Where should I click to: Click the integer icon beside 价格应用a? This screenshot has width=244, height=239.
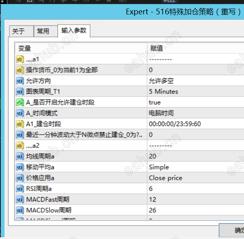point(20,178)
